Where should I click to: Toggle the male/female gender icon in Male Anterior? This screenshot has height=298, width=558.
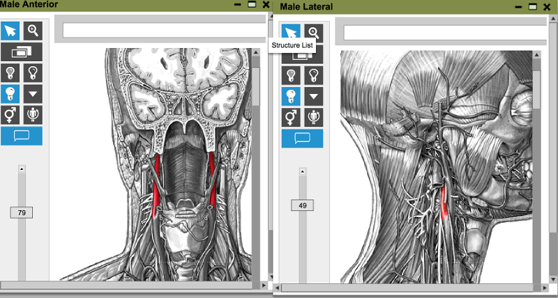coord(10,114)
